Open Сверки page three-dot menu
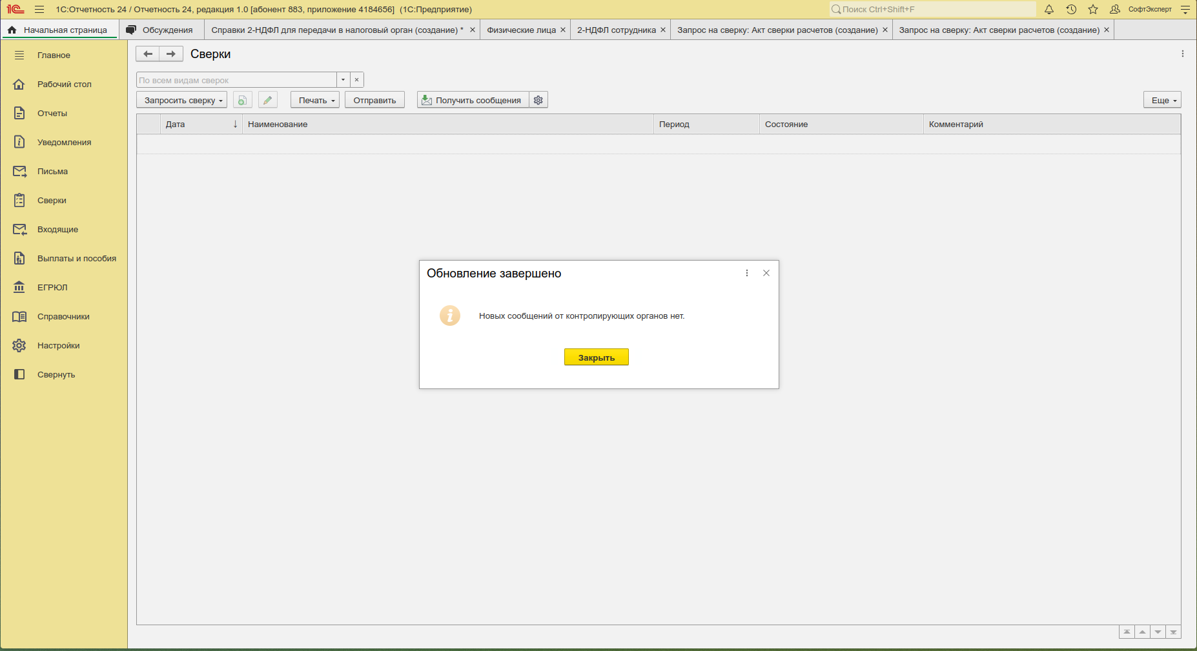 (1183, 54)
